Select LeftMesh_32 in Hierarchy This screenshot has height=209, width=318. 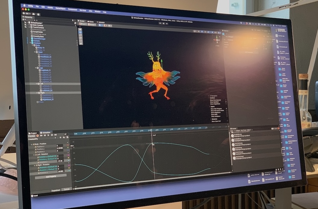pyautogui.click(x=47, y=91)
